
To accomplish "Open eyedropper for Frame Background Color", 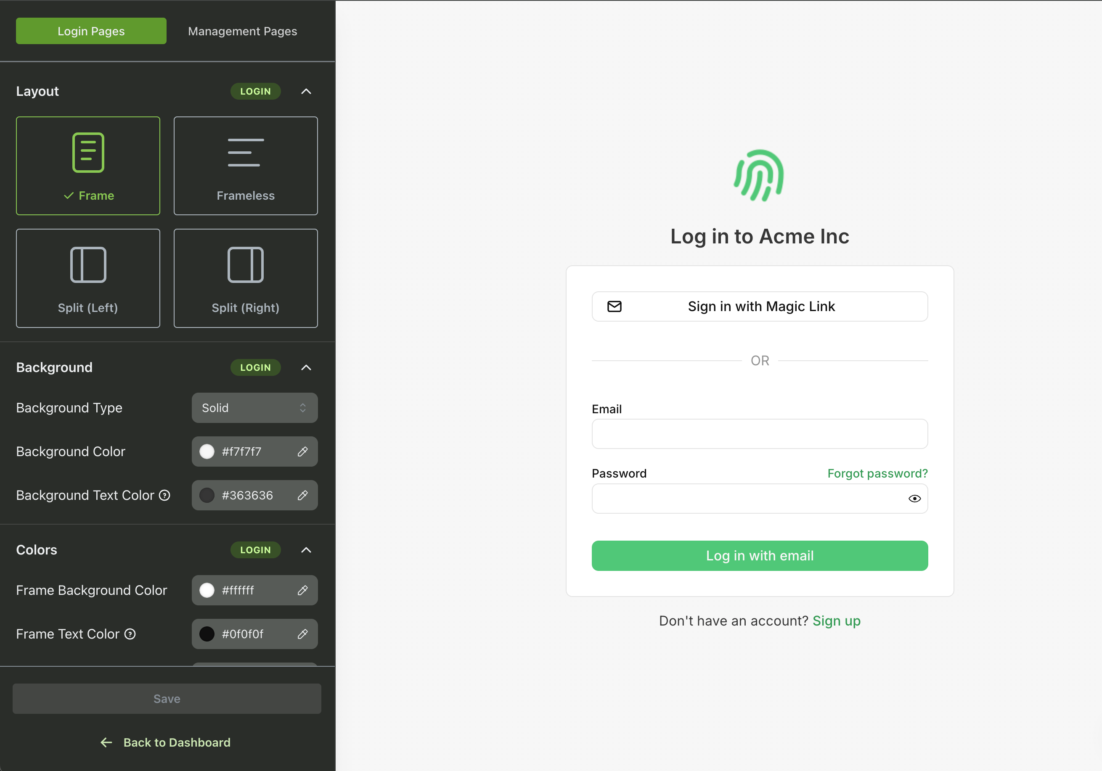I will click(302, 590).
